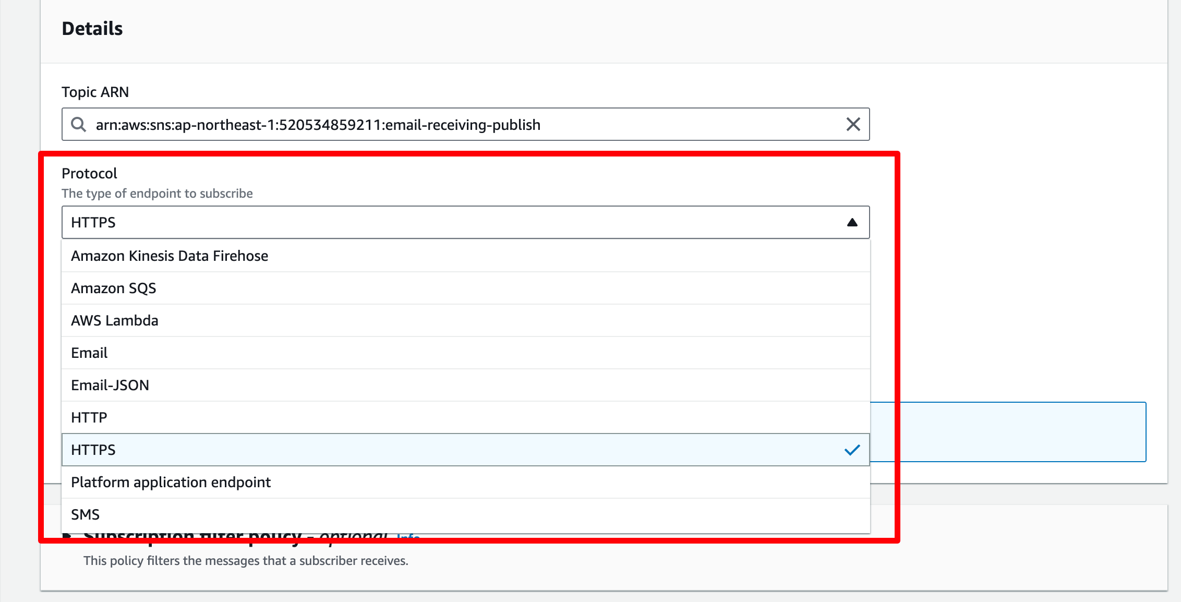Image resolution: width=1181 pixels, height=602 pixels.
Task: Select Amazon Kinesis Data Firehose protocol
Action: (x=465, y=256)
